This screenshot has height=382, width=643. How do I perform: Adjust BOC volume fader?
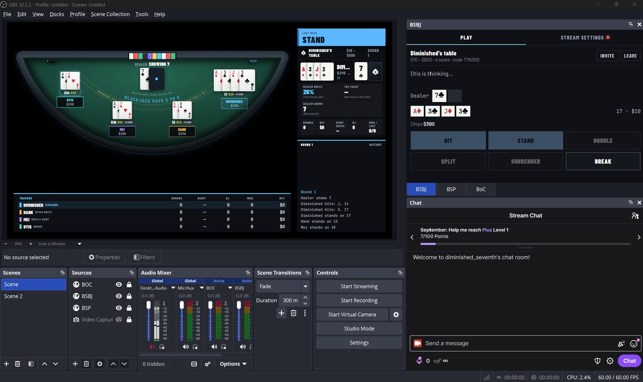click(x=210, y=305)
